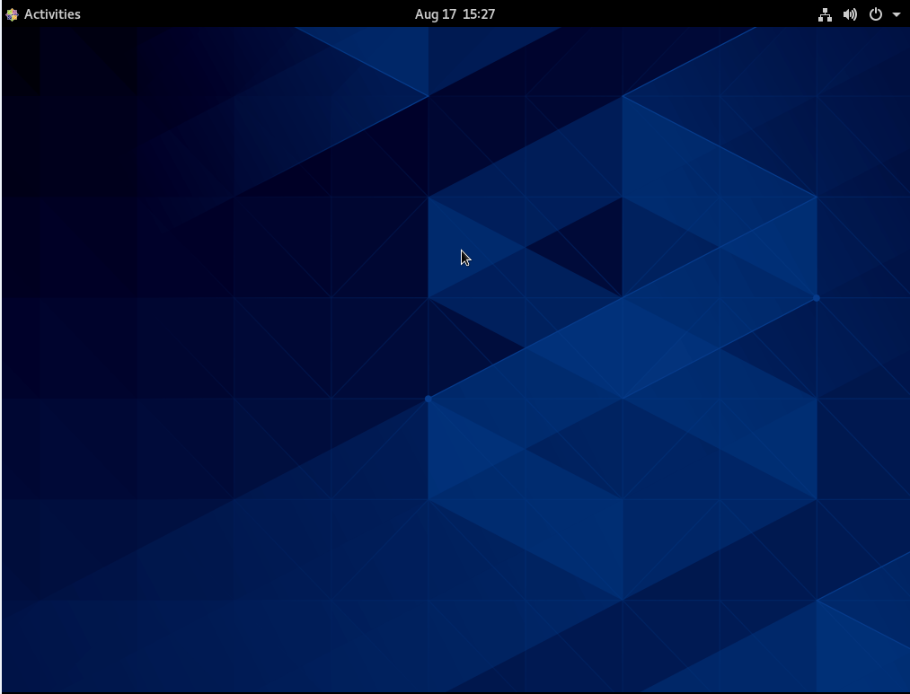Click the volume speaker icon
910x694 pixels.
pos(850,14)
